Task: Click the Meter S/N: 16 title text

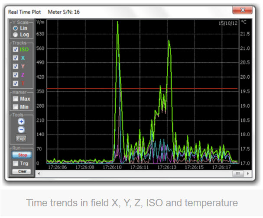Action: (x=64, y=12)
